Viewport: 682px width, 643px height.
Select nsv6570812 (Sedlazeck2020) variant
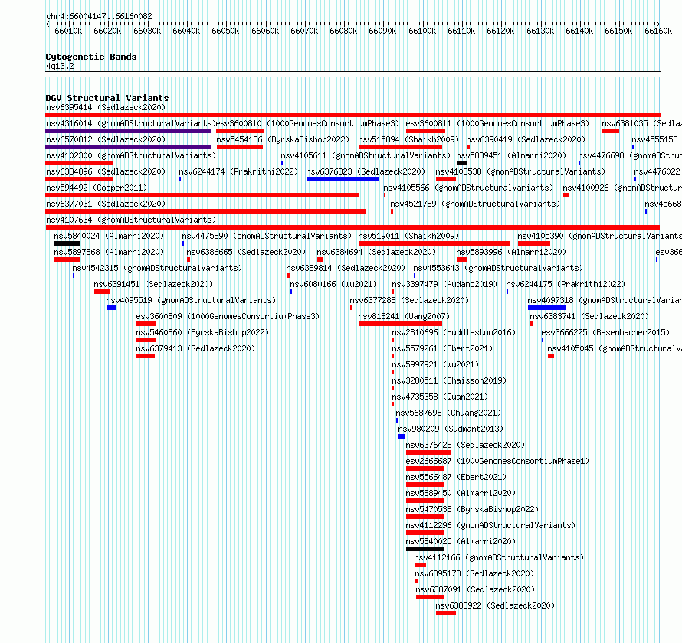pyautogui.click(x=106, y=139)
